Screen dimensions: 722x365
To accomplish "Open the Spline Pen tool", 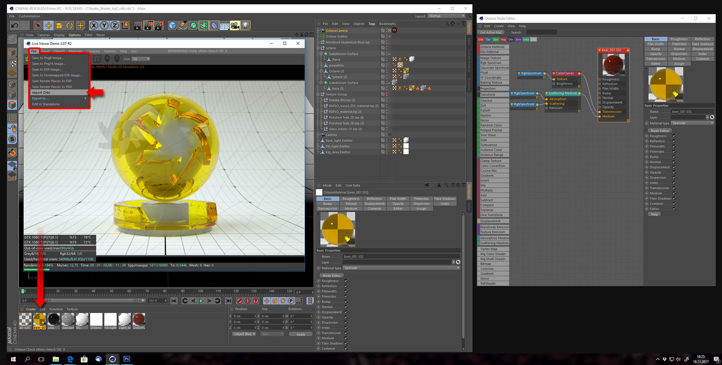I will [183, 26].
